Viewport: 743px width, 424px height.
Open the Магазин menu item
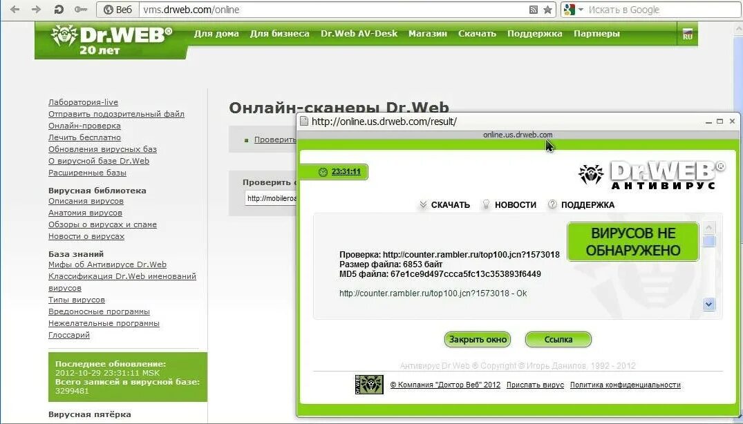(x=428, y=34)
